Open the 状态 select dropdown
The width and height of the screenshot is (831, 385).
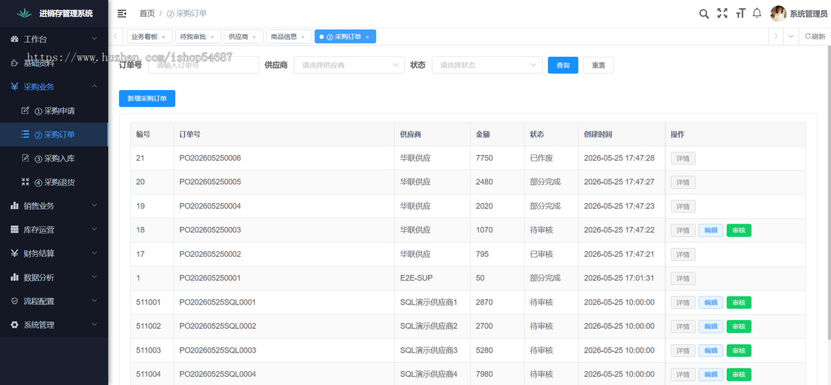488,65
